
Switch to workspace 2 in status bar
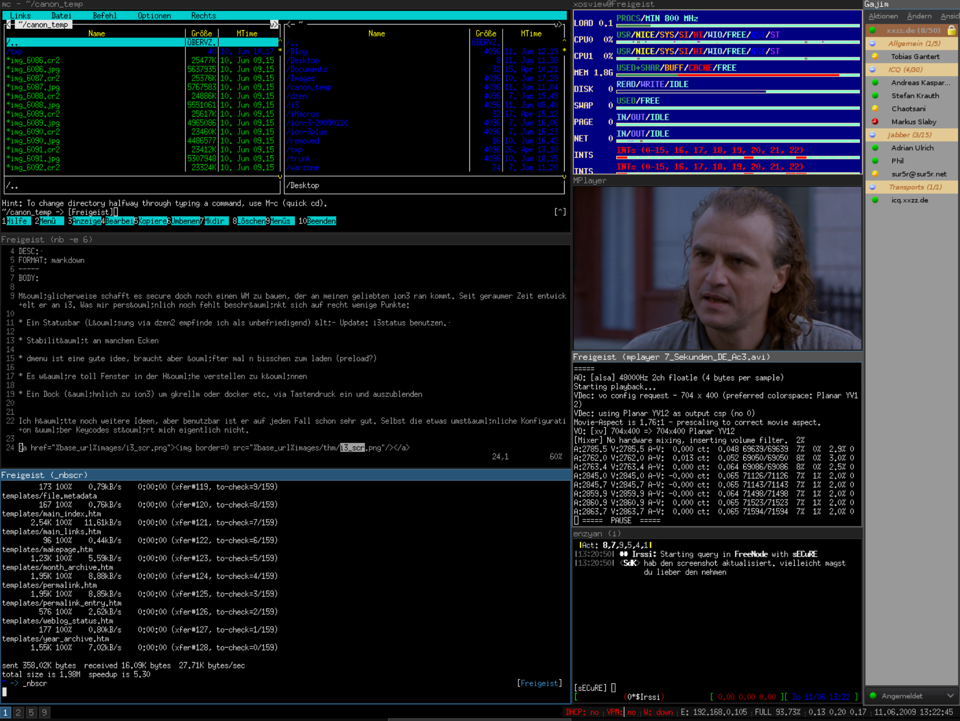18,712
